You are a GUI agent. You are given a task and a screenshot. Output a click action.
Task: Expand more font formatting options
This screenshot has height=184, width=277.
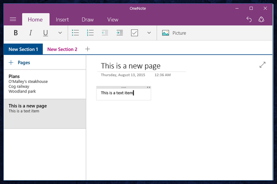[60, 33]
